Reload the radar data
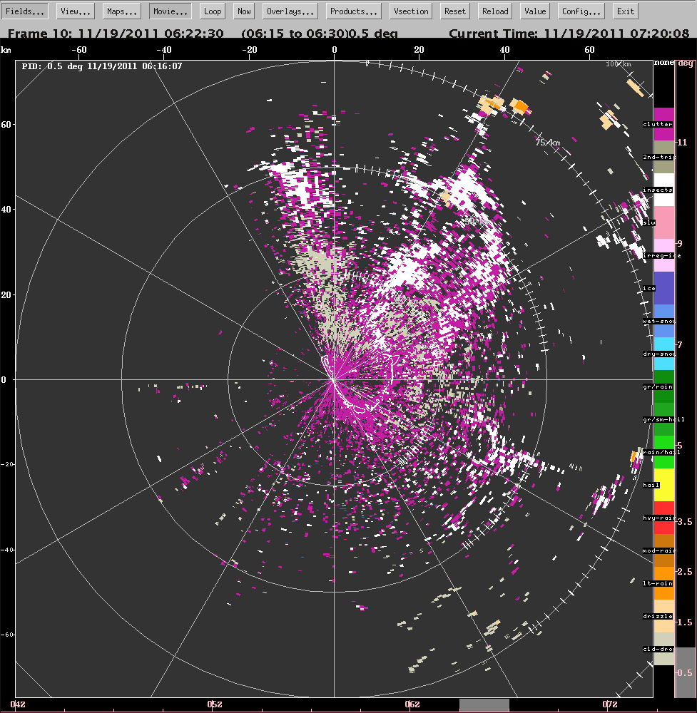This screenshot has width=697, height=713. pos(494,11)
